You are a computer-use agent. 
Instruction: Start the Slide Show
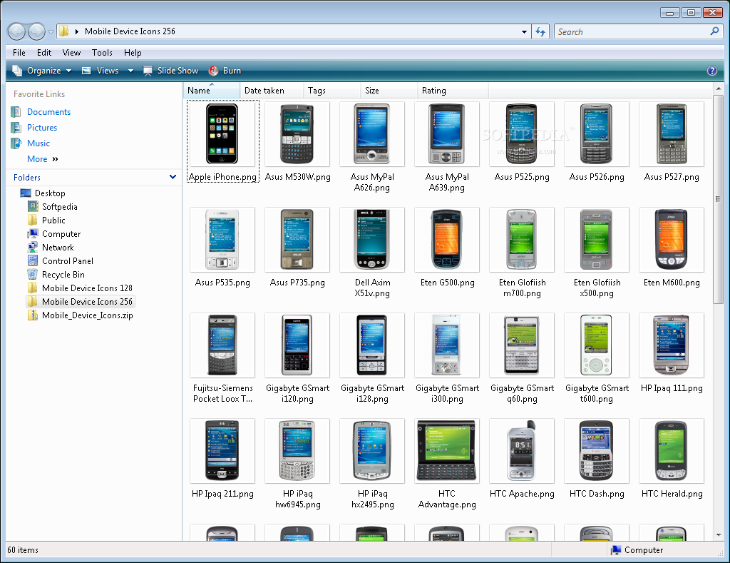171,71
